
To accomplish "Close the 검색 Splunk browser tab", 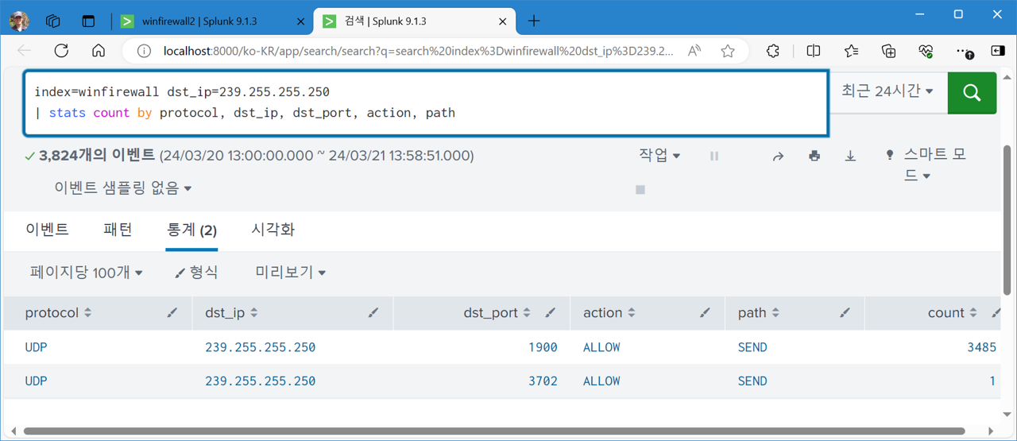I will [x=503, y=21].
